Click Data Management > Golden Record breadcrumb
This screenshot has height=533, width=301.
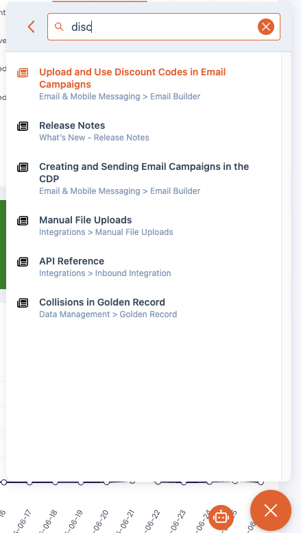[108, 314]
